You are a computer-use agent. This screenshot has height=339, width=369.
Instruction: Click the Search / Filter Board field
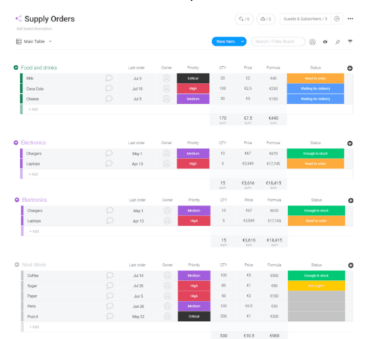278,41
